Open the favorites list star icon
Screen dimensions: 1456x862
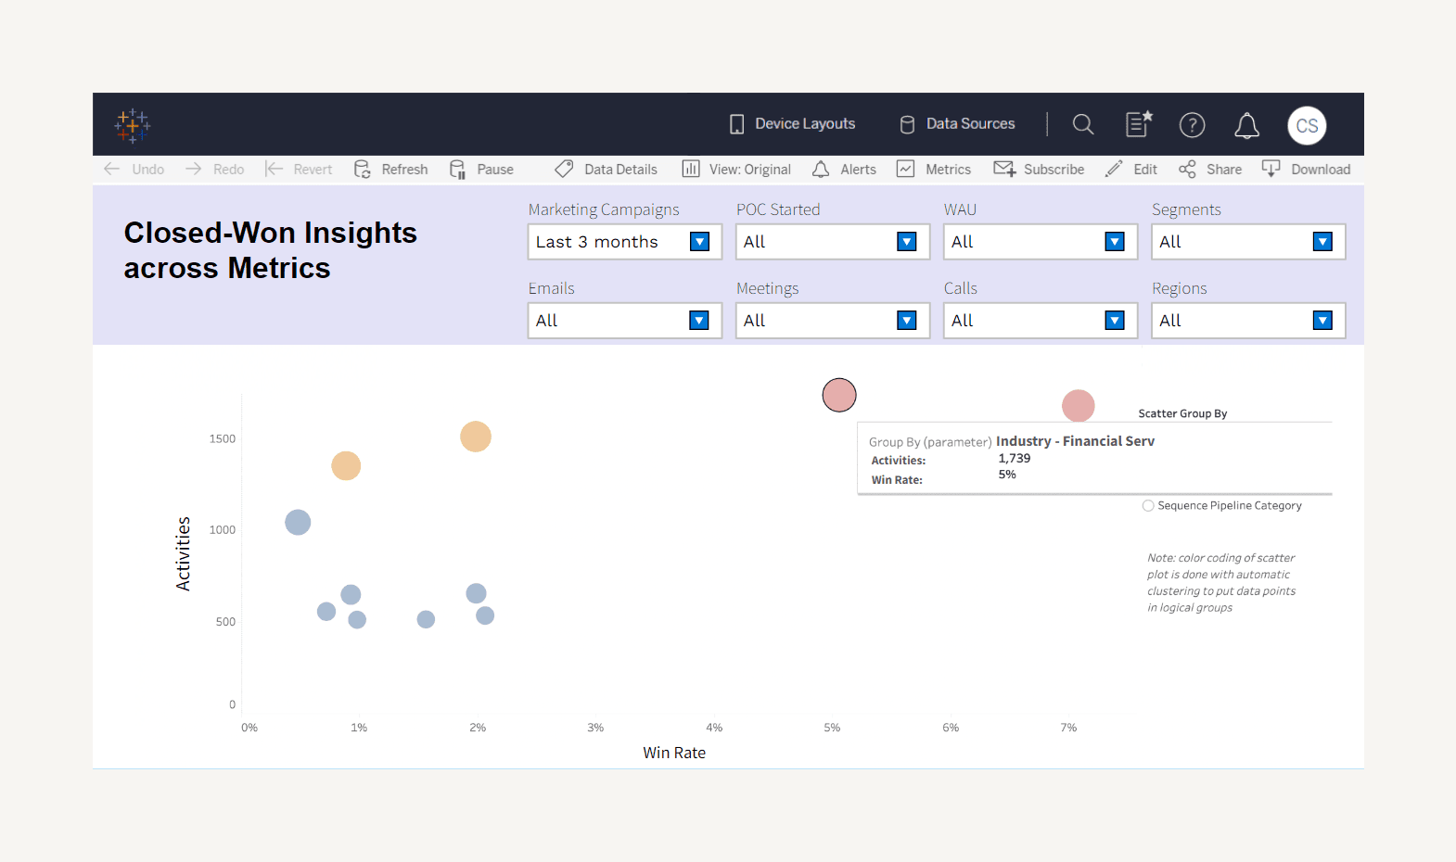[x=1139, y=124]
